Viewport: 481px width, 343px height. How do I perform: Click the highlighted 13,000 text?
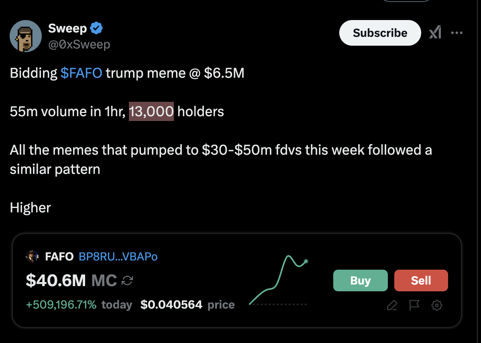pos(151,111)
